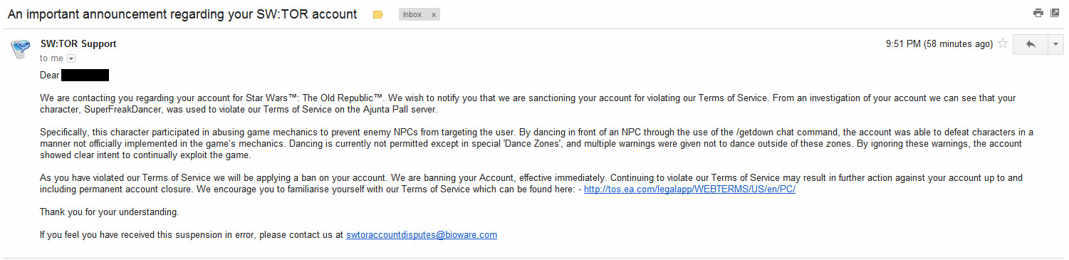Remove the Inbox label with its x
The image size is (1069, 260).
434,14
